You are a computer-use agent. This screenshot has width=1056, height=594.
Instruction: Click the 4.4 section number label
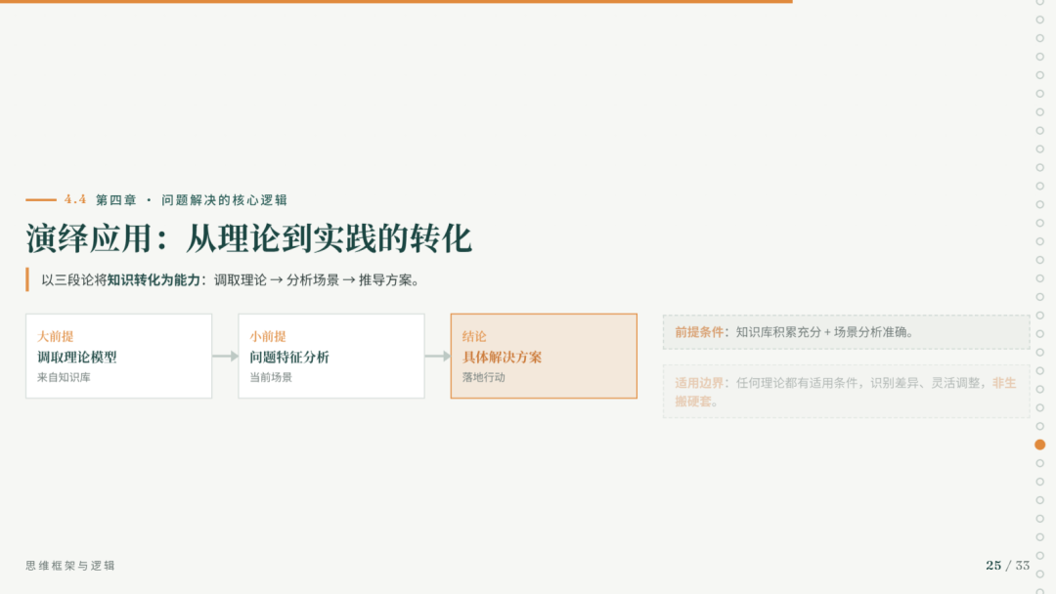click(x=75, y=200)
